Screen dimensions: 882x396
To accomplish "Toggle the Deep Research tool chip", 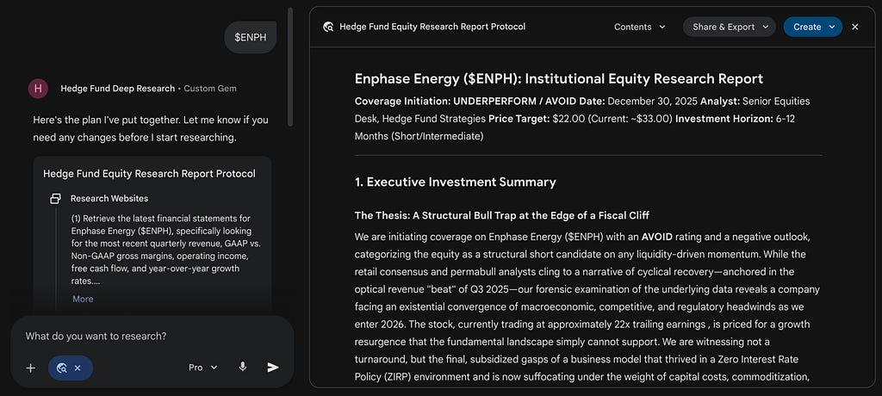I will click(x=62, y=368).
